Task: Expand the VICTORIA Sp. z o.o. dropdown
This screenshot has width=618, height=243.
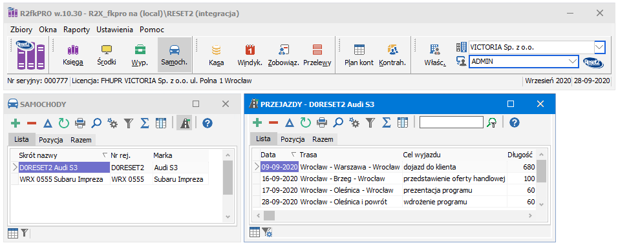Action: [x=599, y=48]
